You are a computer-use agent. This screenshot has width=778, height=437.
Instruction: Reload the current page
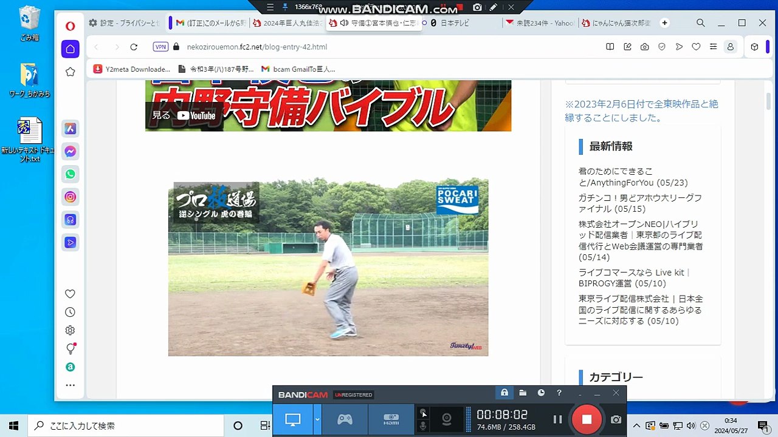point(134,47)
